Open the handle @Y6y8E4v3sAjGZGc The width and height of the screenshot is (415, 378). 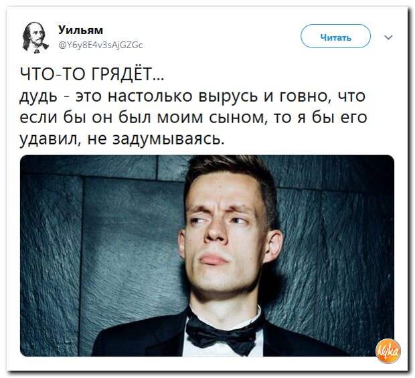tap(100, 45)
